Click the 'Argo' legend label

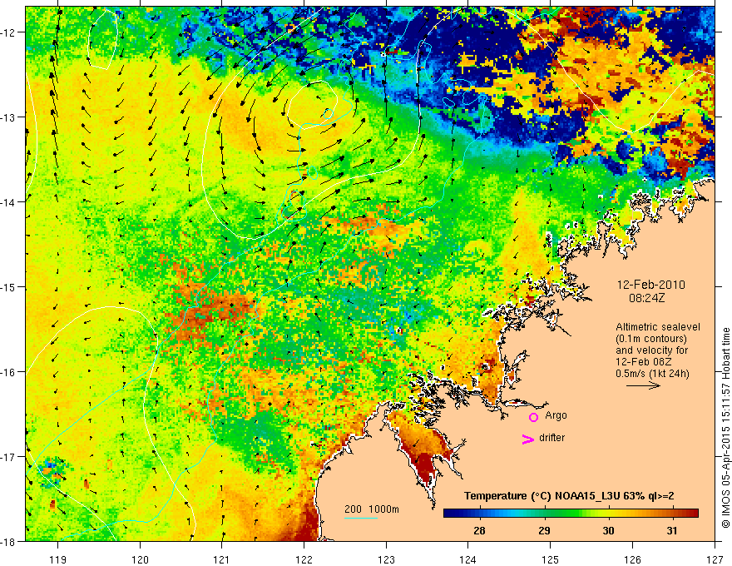[x=556, y=415]
